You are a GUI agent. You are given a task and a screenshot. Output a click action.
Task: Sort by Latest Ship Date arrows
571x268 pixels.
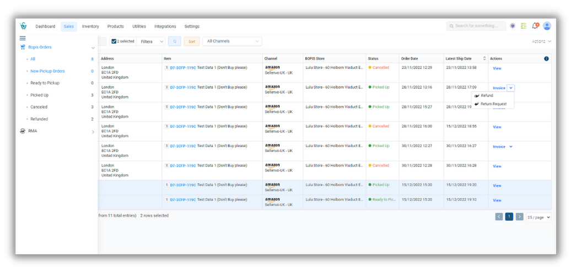(x=484, y=58)
